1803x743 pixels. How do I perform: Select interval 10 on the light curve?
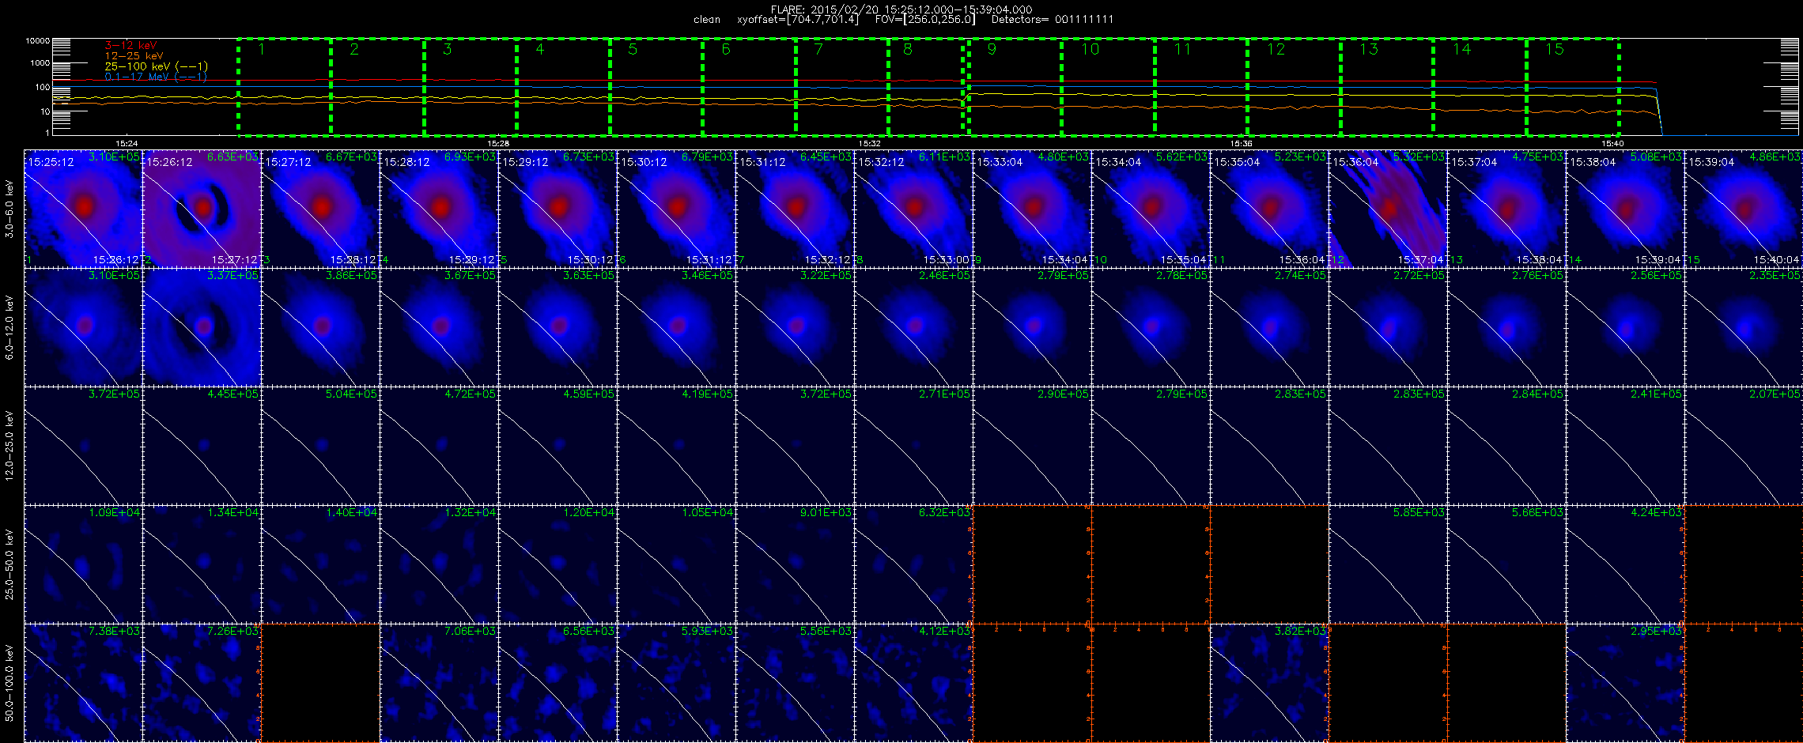[x=1108, y=86]
